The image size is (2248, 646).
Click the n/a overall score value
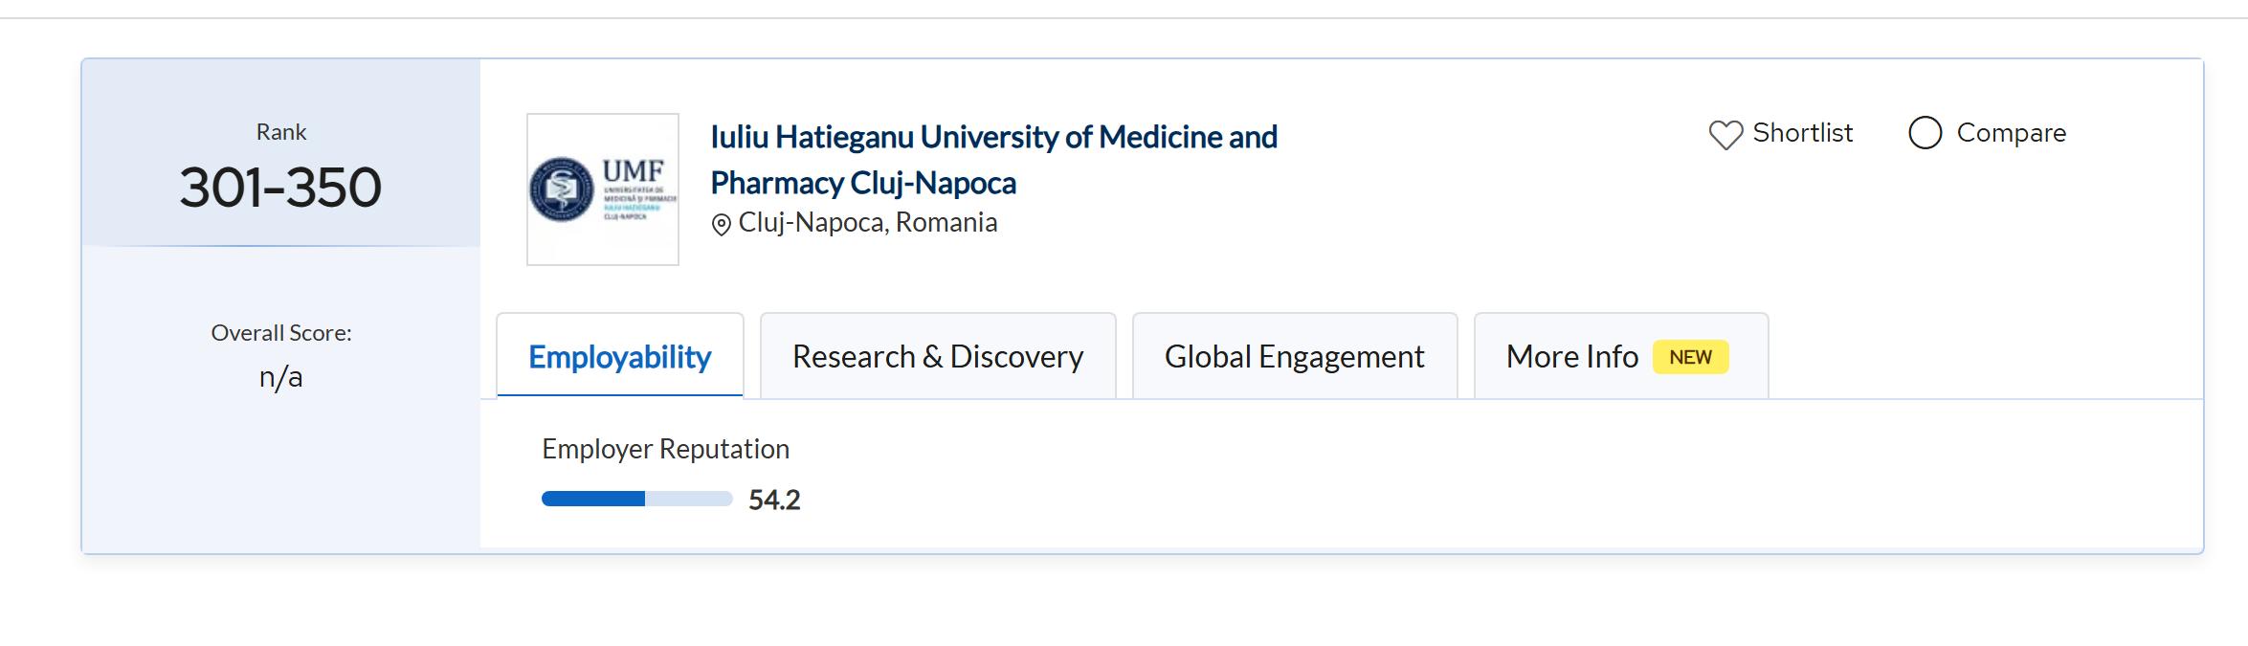pyautogui.click(x=280, y=377)
